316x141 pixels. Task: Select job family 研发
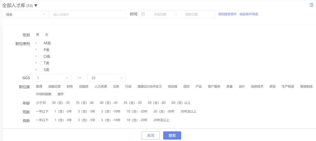(273, 87)
